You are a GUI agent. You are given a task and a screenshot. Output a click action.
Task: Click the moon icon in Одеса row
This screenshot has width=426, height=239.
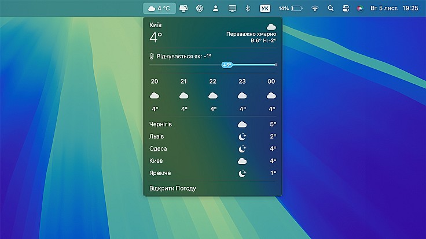coord(242,149)
